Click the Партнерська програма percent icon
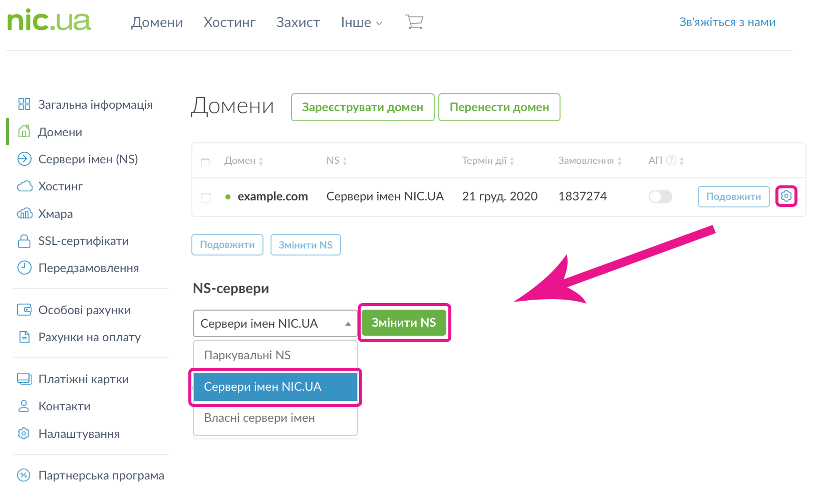The image size is (815, 493). (x=24, y=475)
